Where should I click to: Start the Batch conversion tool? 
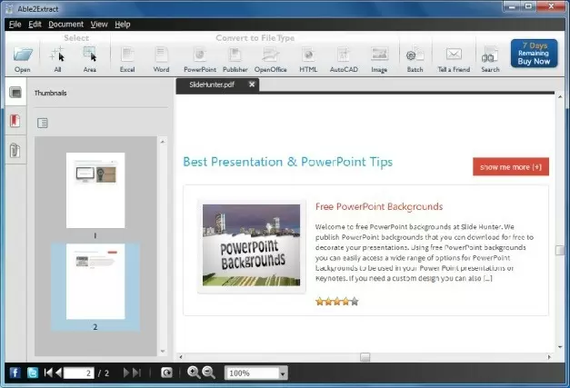(x=415, y=55)
